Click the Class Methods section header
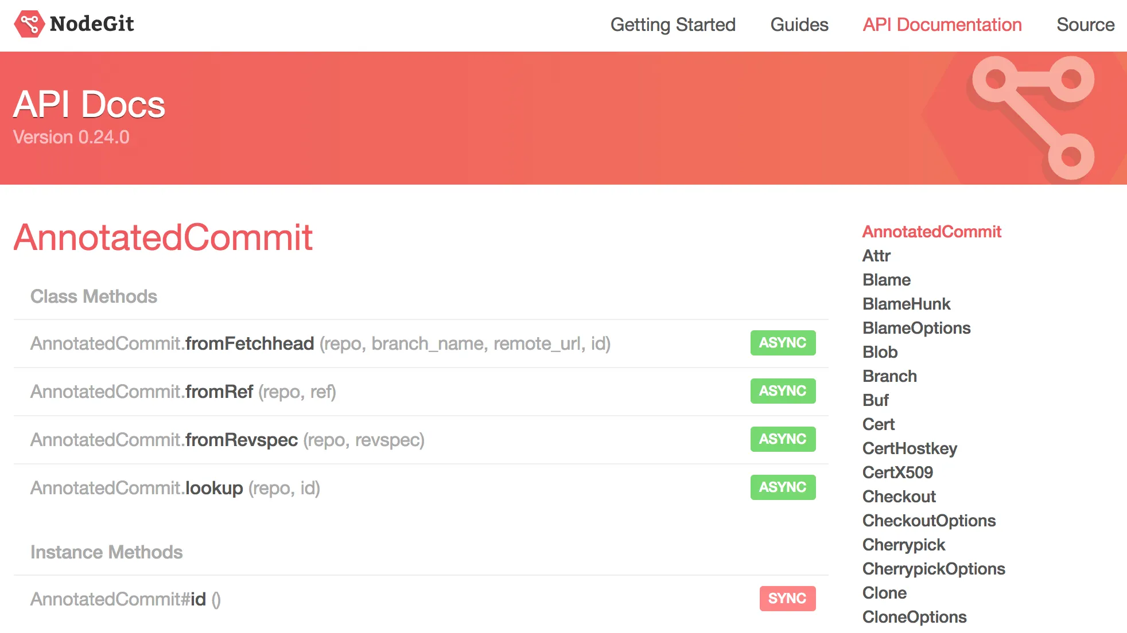 click(x=94, y=296)
